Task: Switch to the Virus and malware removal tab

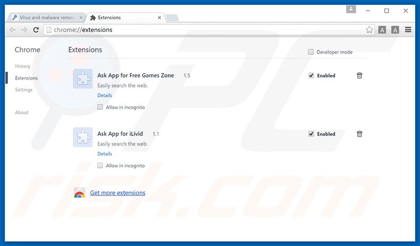Action: coord(46,18)
